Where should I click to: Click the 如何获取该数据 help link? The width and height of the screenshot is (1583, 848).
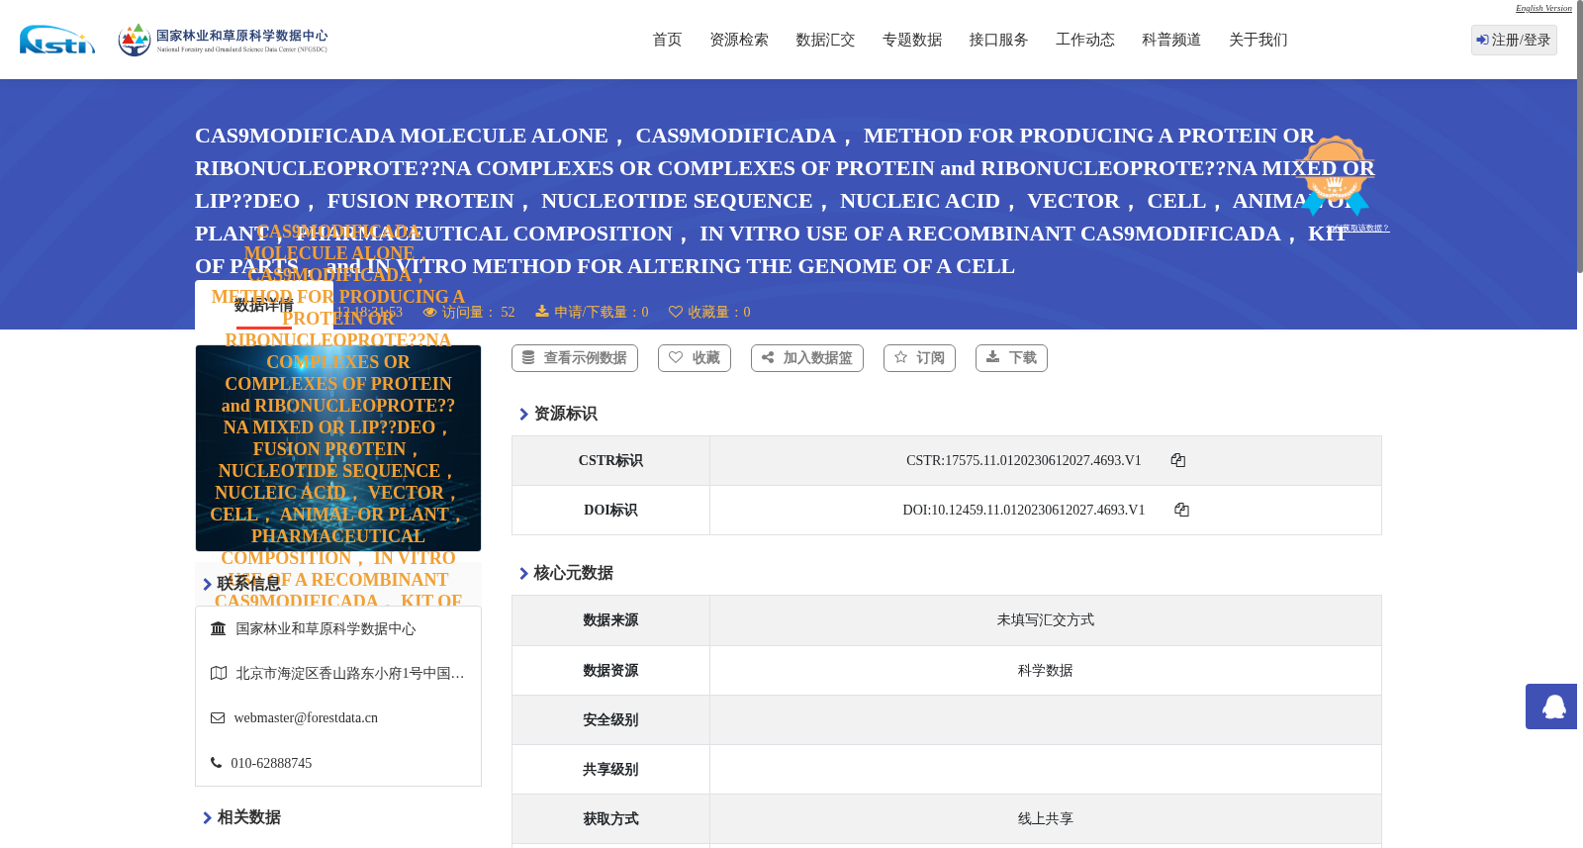tap(1358, 228)
